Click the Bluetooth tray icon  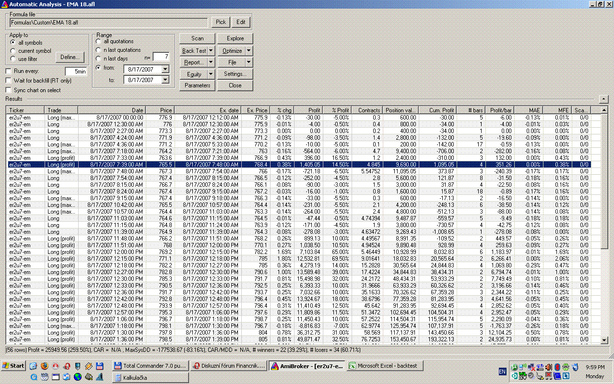[557, 367]
